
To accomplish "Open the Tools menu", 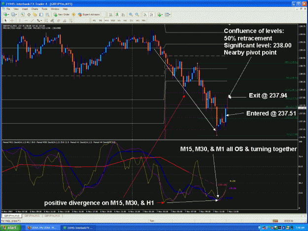I will pos(44,9).
